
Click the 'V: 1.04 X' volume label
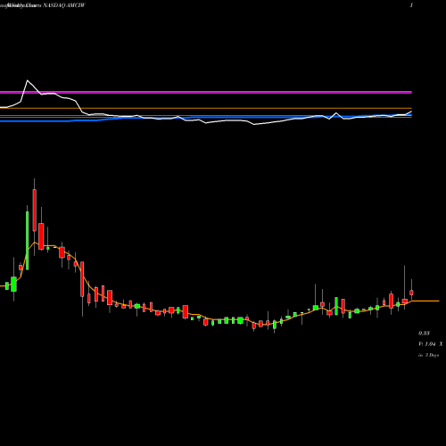tap(430, 344)
